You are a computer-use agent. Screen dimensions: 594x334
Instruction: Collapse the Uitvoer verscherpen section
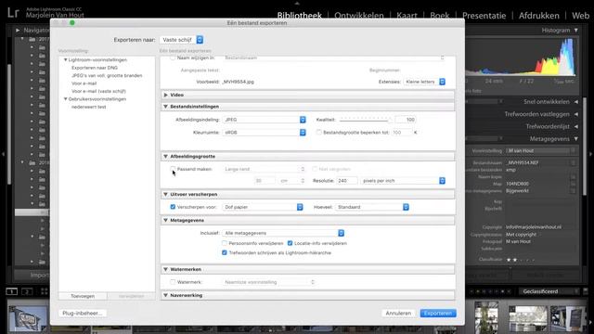pos(165,194)
